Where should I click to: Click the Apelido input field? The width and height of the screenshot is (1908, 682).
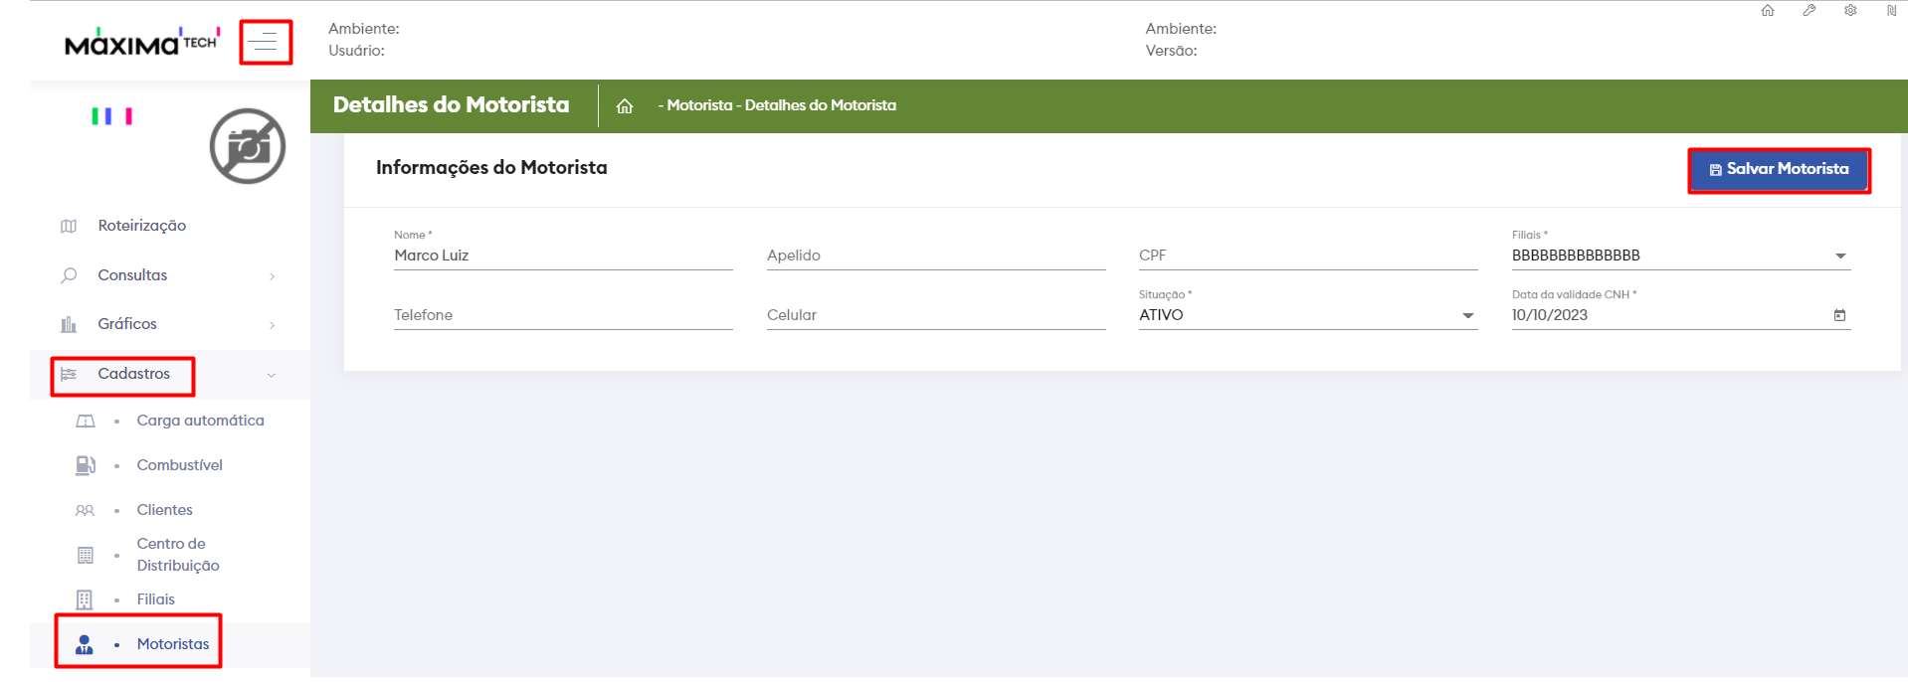click(935, 256)
